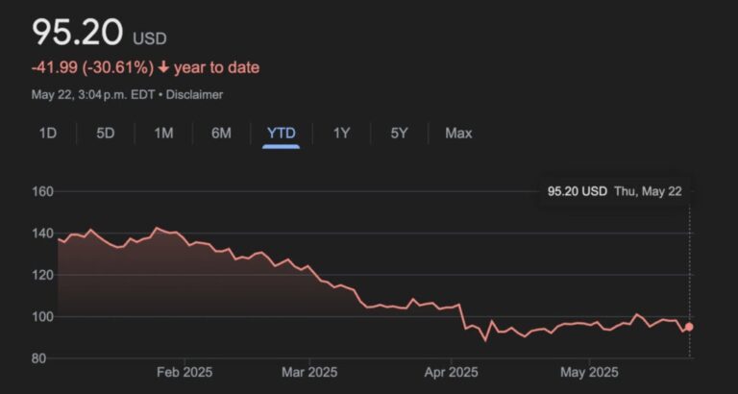The width and height of the screenshot is (738, 394).
Task: Select the YTD tab
Action: (281, 133)
